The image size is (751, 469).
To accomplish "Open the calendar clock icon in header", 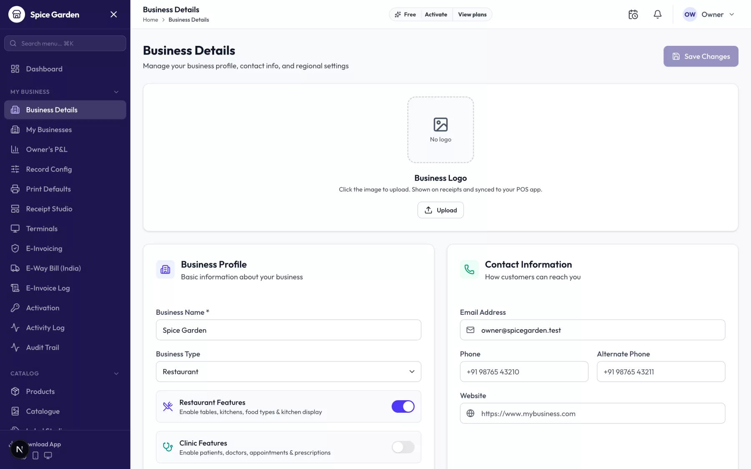I will click(x=633, y=15).
